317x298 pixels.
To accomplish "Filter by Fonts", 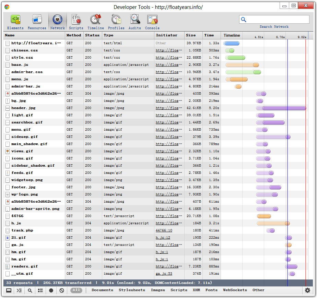I will [211, 290].
